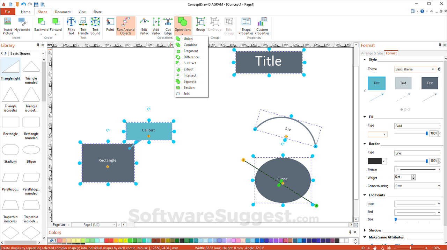This screenshot has height=250, width=447.
Task: Choose Union from the Operations menu
Action: coord(189,38)
